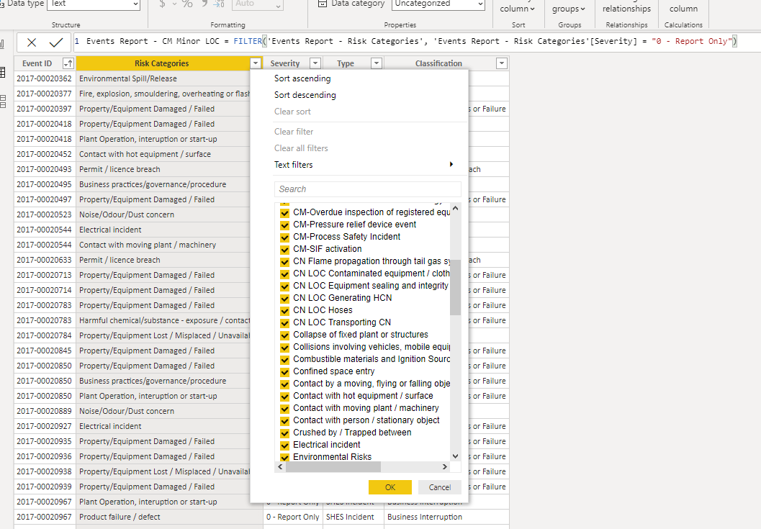This screenshot has height=529, width=761.
Task: Toggle CN LOC Transporting CN checkbox
Action: (x=285, y=322)
